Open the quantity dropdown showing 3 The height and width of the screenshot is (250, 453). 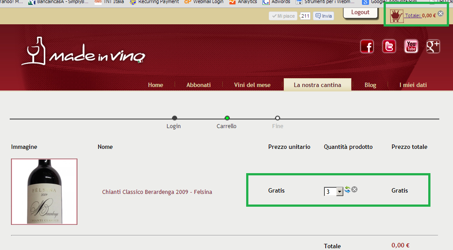coord(334,191)
